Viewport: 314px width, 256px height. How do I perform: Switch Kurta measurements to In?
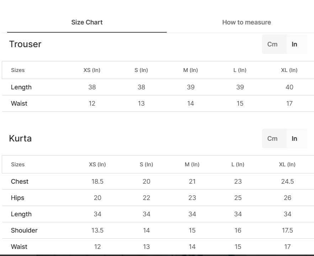click(294, 139)
